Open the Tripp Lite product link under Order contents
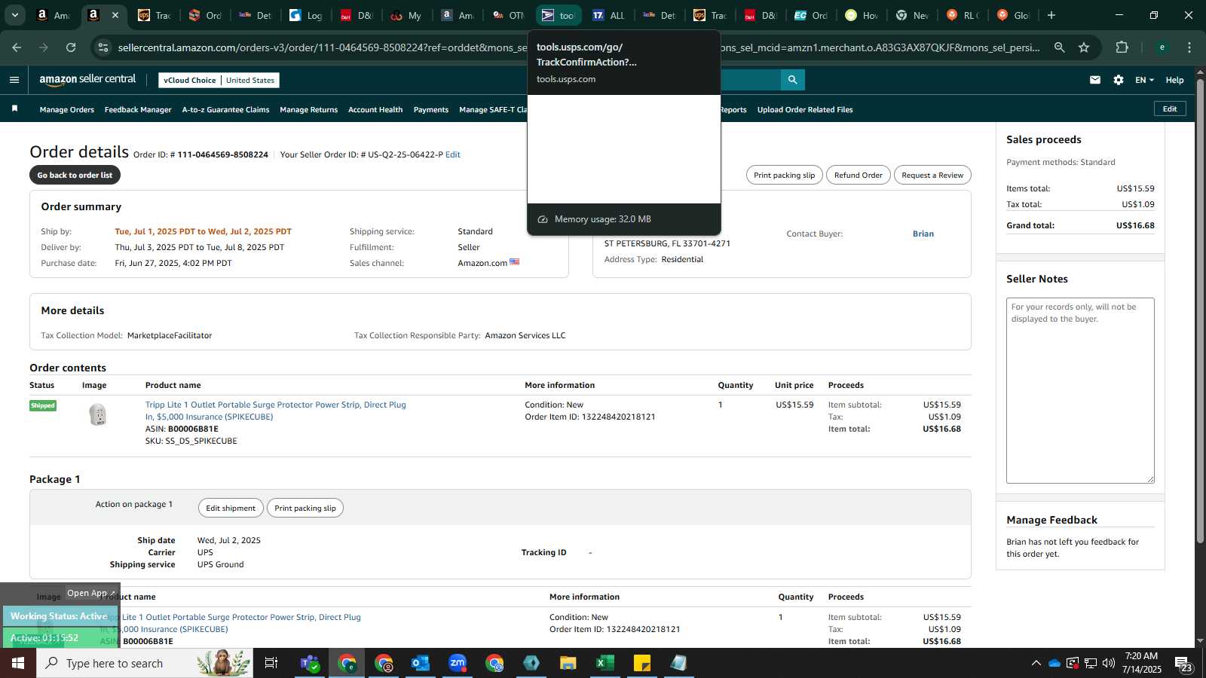Viewport: 1206px width, 678px height. (x=275, y=411)
